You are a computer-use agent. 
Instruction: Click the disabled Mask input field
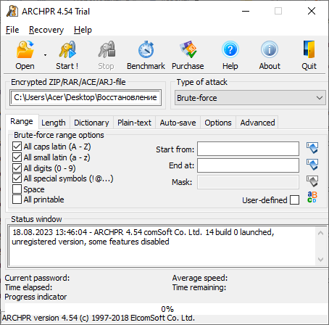[x=248, y=182]
